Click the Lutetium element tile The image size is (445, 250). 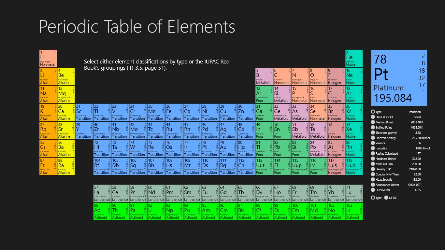click(x=354, y=193)
